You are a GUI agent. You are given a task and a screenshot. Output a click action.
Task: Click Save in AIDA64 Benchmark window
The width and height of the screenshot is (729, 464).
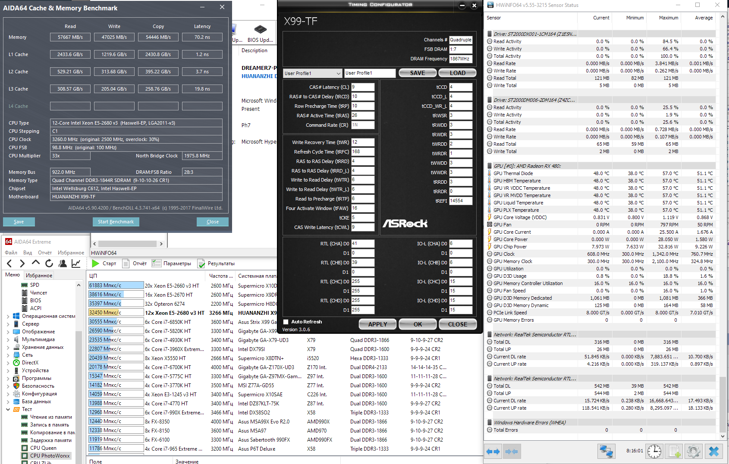pyautogui.click(x=19, y=222)
